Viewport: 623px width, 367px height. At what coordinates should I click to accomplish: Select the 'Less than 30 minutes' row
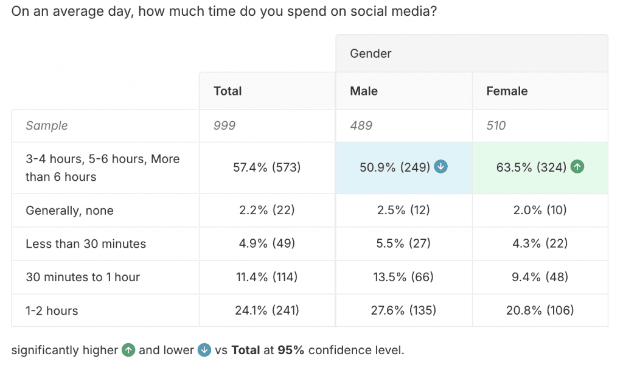click(86, 244)
